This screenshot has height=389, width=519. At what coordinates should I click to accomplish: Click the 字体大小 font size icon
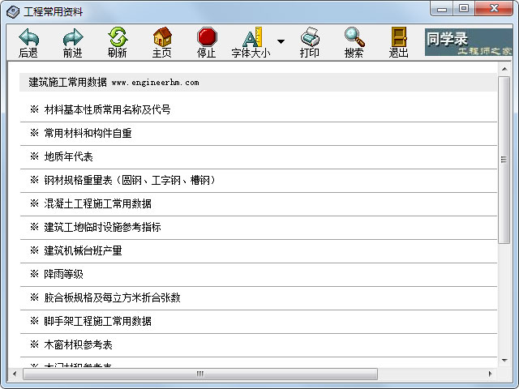pos(252,36)
